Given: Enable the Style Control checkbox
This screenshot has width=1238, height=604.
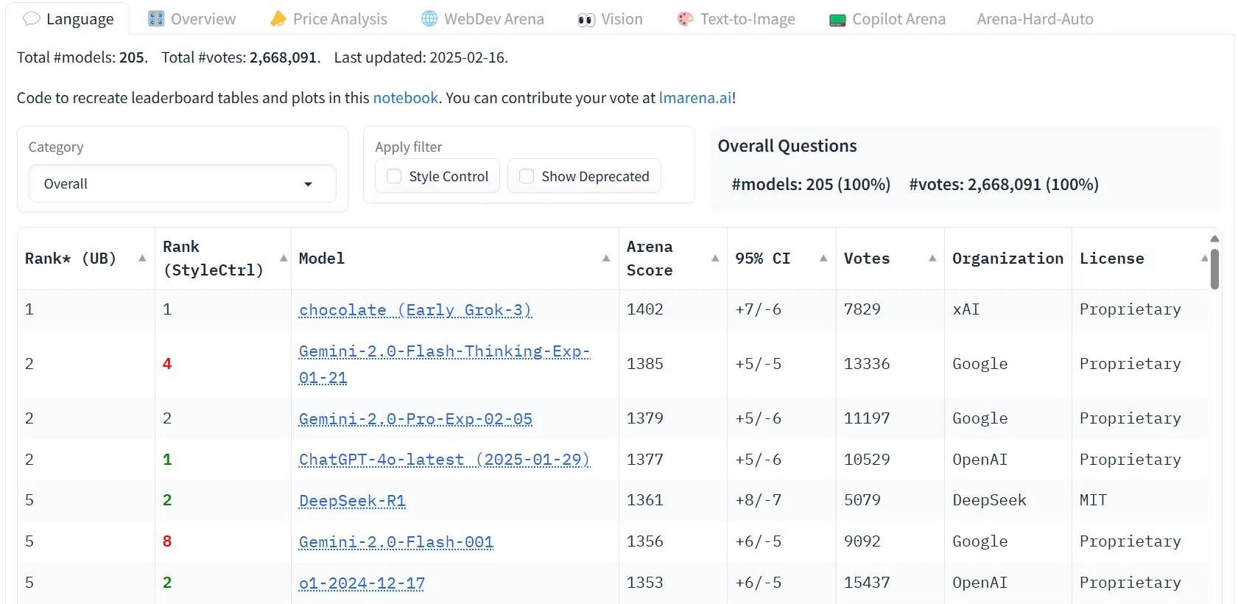Looking at the screenshot, I should [x=395, y=177].
